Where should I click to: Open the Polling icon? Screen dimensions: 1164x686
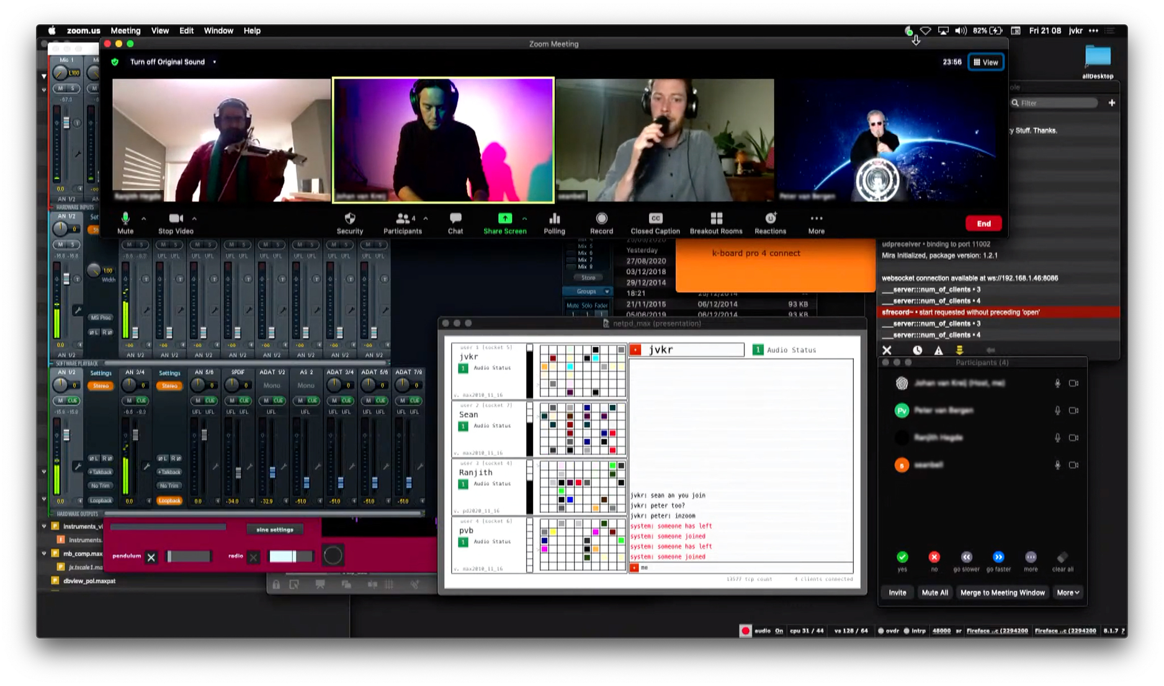[554, 219]
